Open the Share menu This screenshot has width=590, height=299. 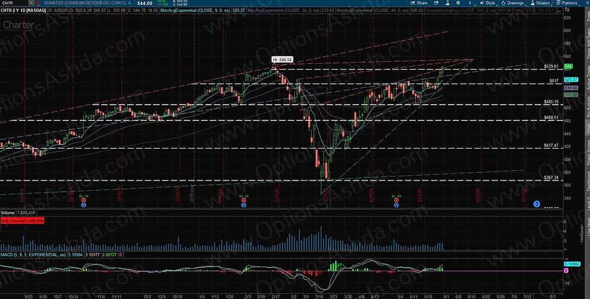419,3
